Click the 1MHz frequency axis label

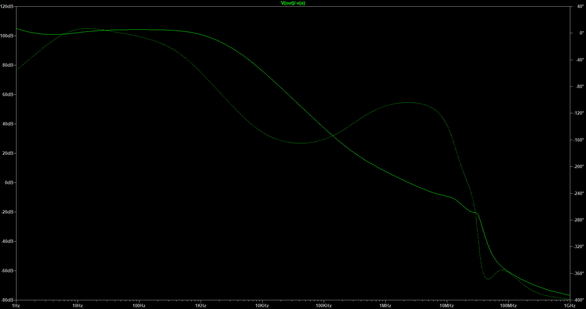click(385, 306)
